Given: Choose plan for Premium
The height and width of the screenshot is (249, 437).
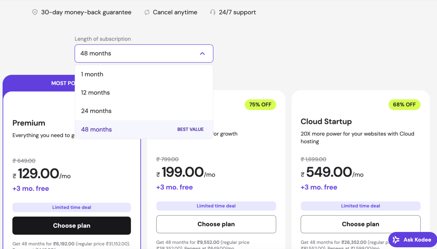Looking at the screenshot, I should (x=72, y=226).
